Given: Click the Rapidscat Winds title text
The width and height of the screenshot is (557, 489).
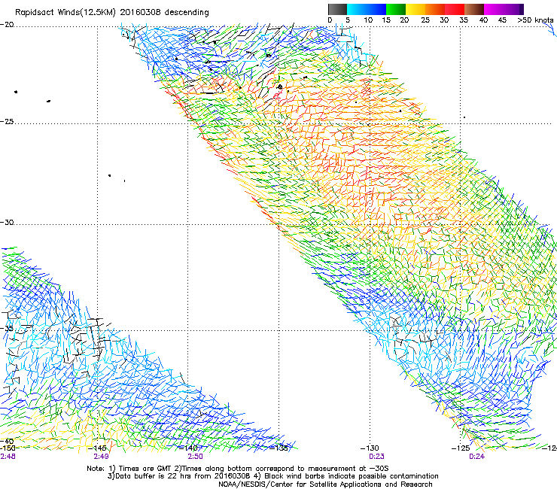Looking at the screenshot, I should pos(112,12).
